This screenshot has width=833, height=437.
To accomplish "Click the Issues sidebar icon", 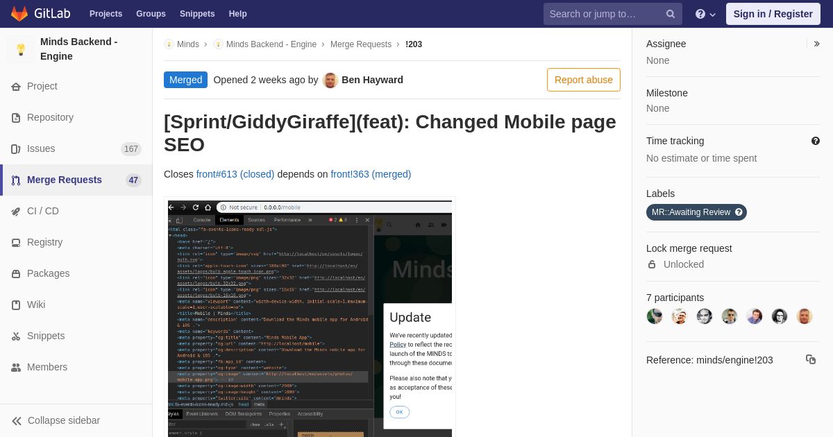I will (x=16, y=149).
